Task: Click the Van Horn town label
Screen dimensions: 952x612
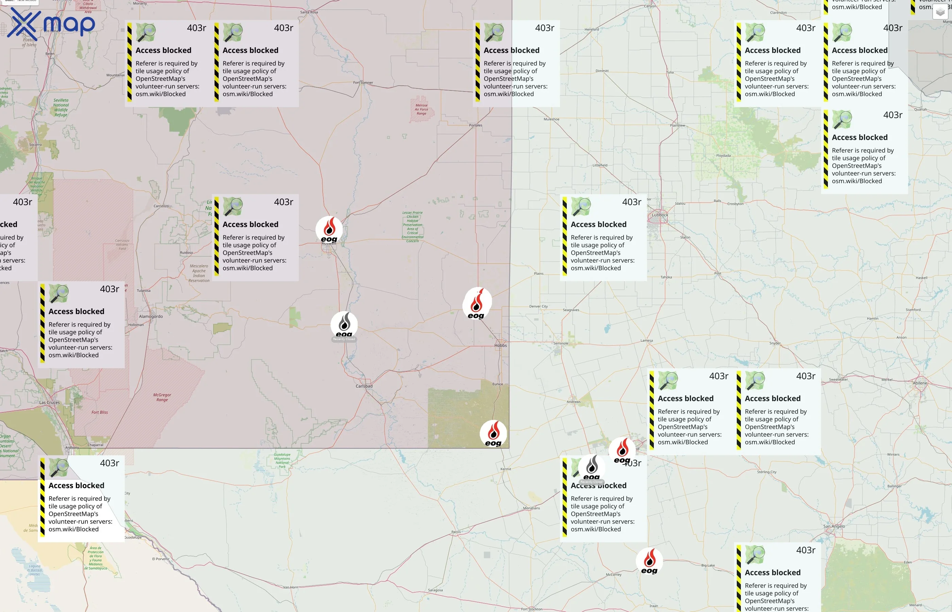Action: click(290, 587)
